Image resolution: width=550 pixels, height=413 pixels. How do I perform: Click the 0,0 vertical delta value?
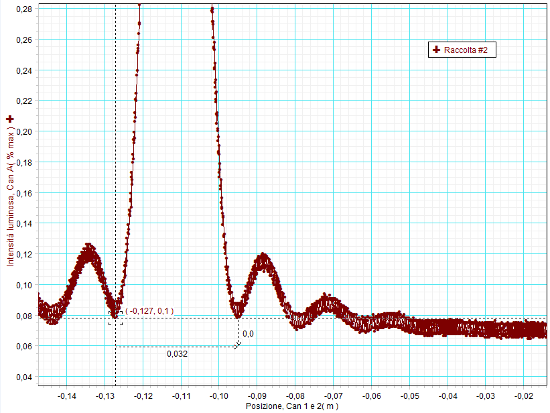tap(248, 334)
